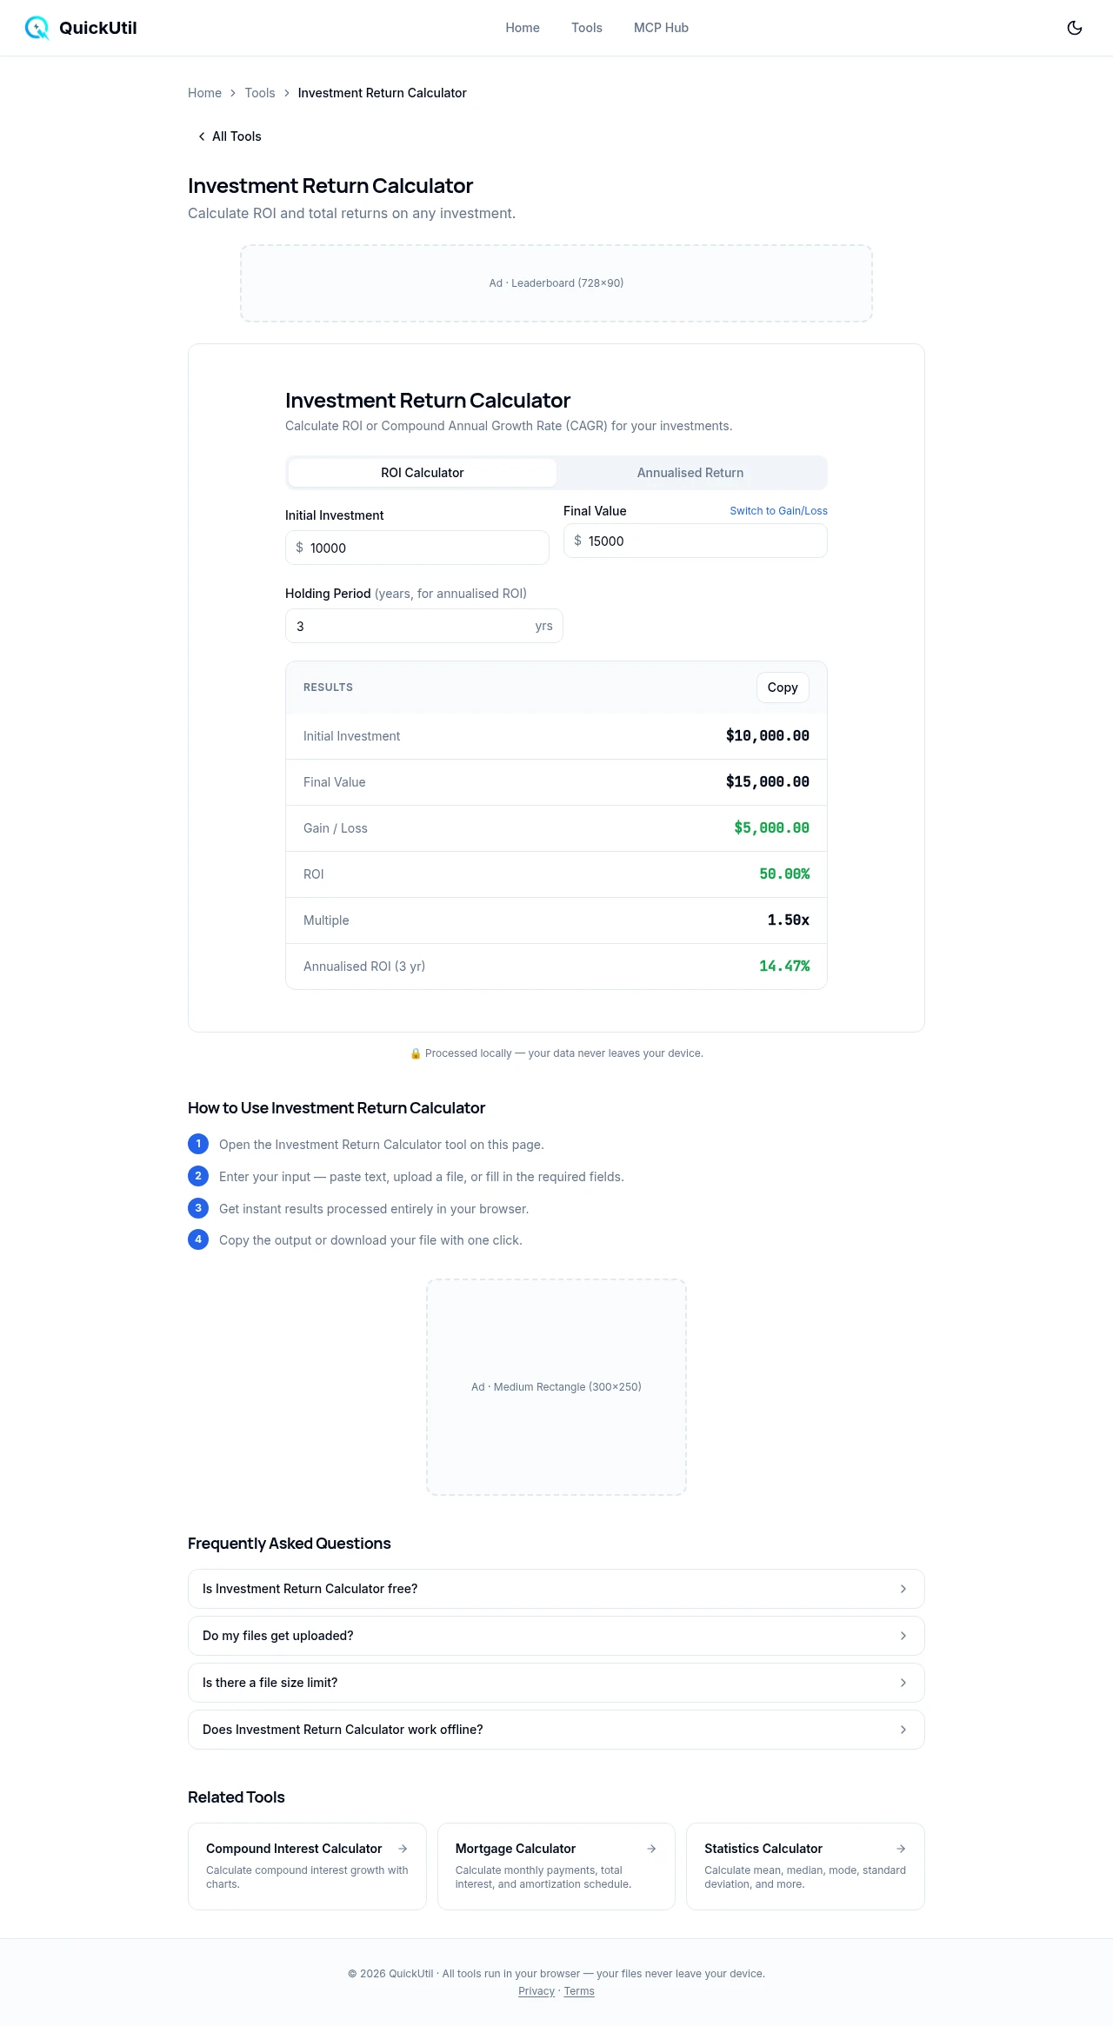Click the QuickUtil logo icon
Viewport: 1113px width, 2026px height.
[37, 28]
